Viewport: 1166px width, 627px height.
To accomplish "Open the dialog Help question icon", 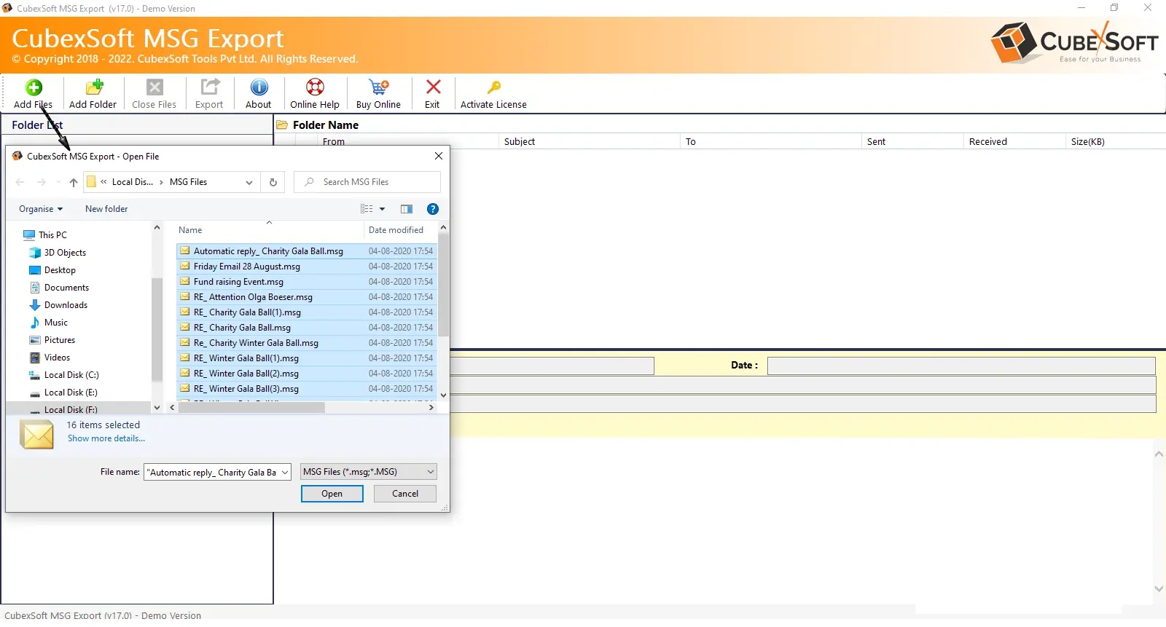I will point(433,209).
